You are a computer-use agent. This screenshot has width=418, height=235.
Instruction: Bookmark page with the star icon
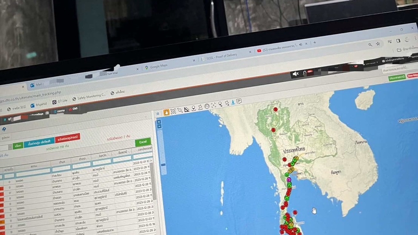click(378, 44)
